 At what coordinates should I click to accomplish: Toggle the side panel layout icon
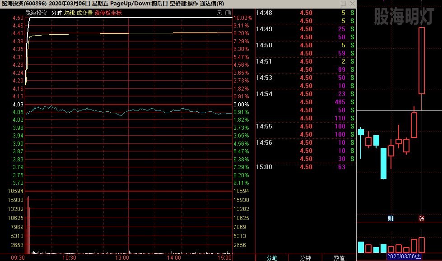[x=228, y=13]
